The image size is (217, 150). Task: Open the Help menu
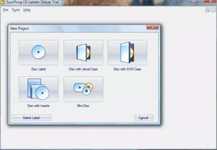(x=27, y=10)
